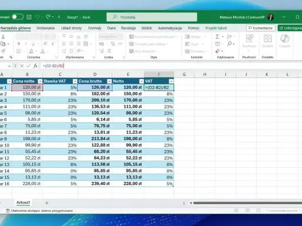Confirm formula with the checkmark icon

click(x=28, y=66)
